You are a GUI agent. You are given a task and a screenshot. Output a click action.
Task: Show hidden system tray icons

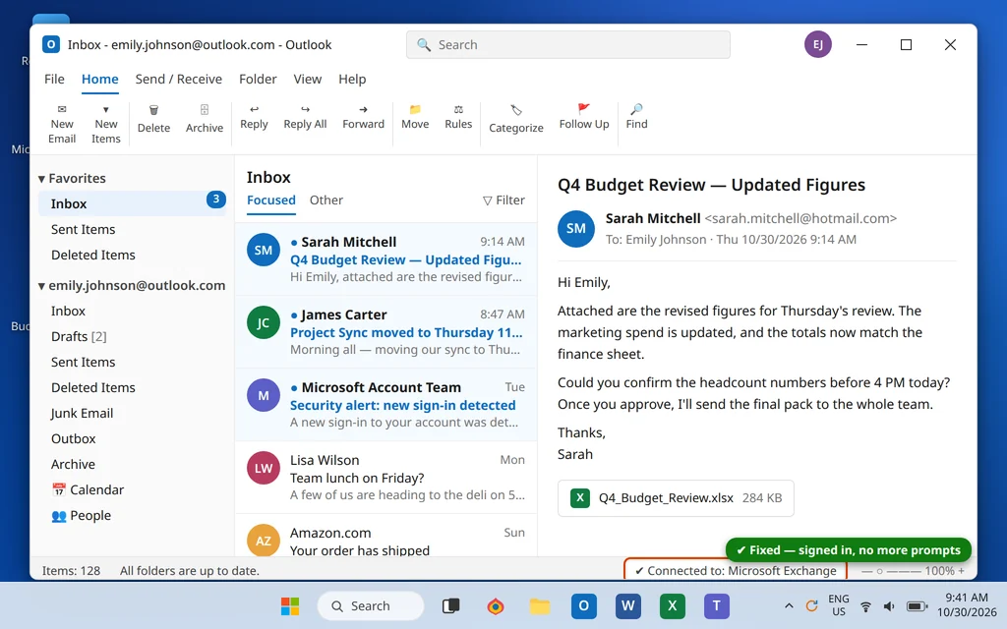[790, 605]
